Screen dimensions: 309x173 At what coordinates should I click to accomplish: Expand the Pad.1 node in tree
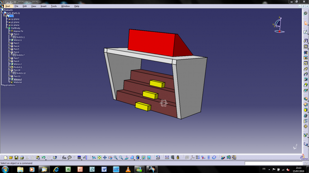(10, 34)
